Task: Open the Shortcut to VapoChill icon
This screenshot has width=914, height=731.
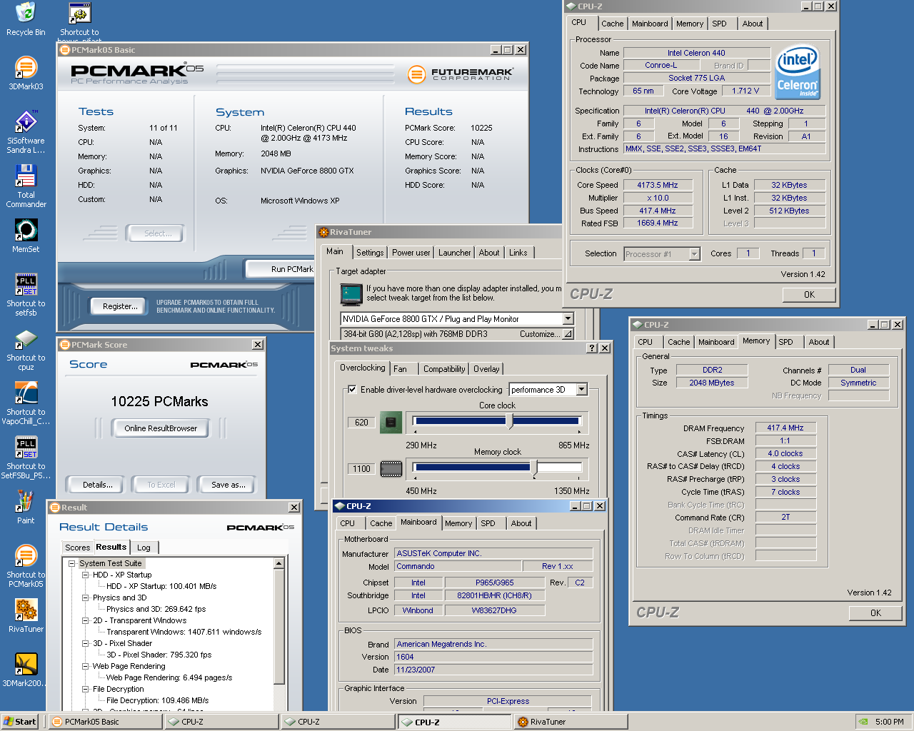Action: (26, 403)
